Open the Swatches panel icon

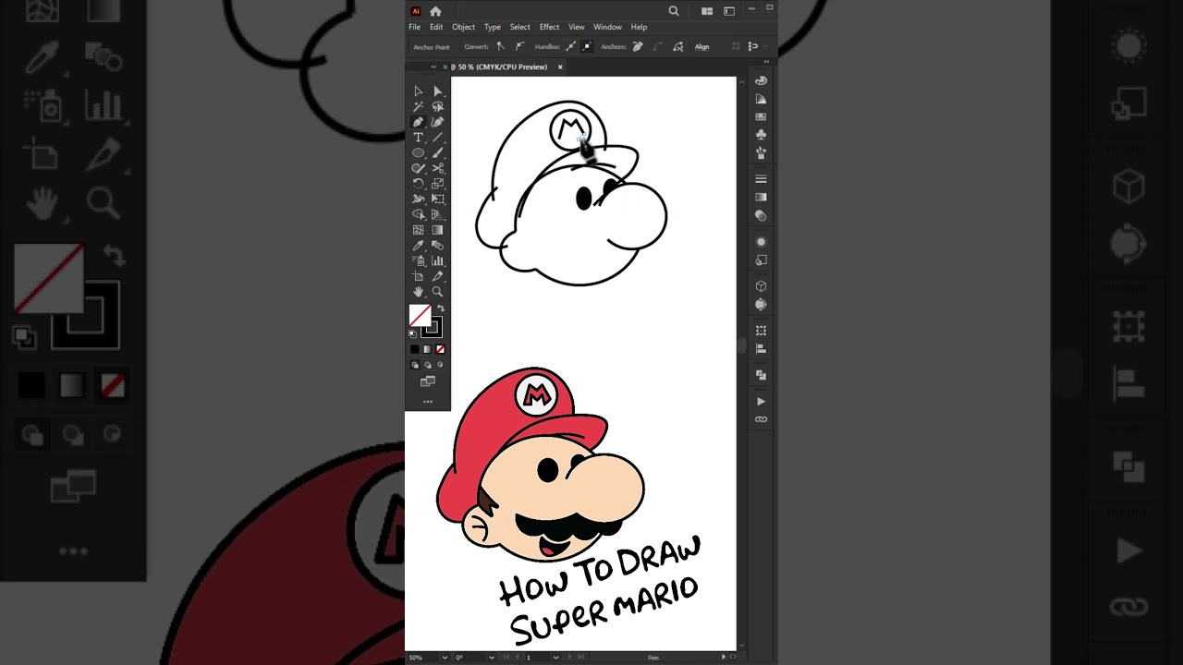761,117
